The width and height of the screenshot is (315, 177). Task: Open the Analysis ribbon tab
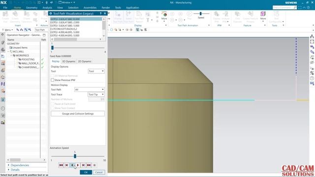pos(47,8)
